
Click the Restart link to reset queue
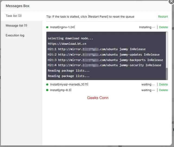point(163,17)
